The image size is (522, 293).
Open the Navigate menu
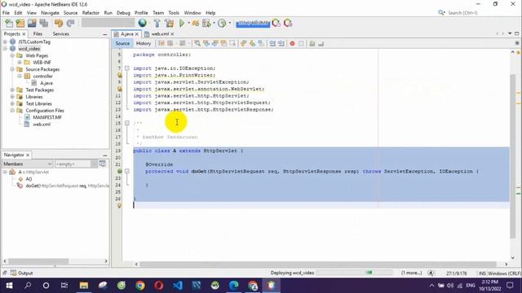(x=50, y=13)
